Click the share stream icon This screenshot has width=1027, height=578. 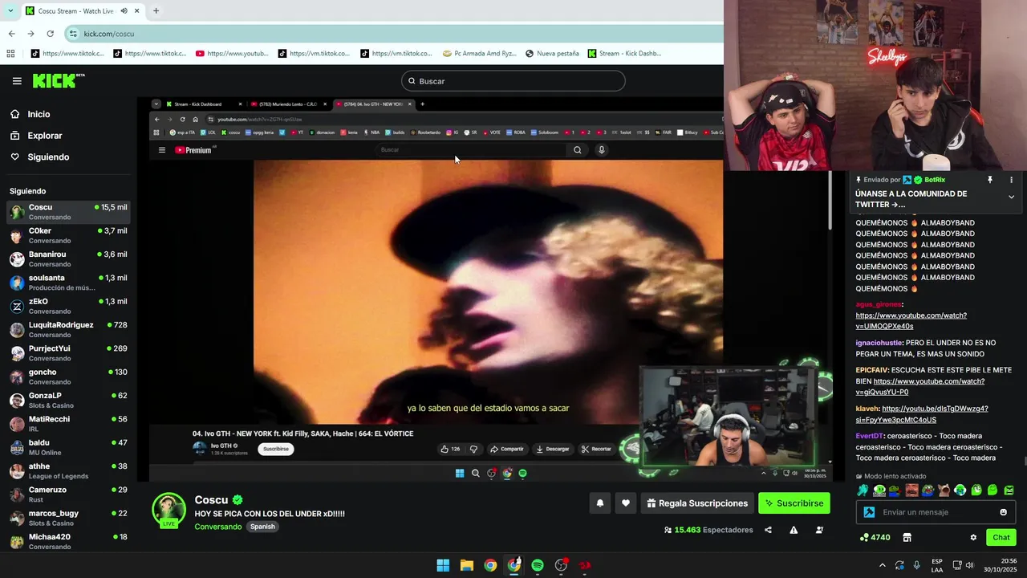pyautogui.click(x=768, y=530)
